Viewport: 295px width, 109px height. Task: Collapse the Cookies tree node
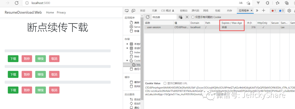(x=128, y=61)
